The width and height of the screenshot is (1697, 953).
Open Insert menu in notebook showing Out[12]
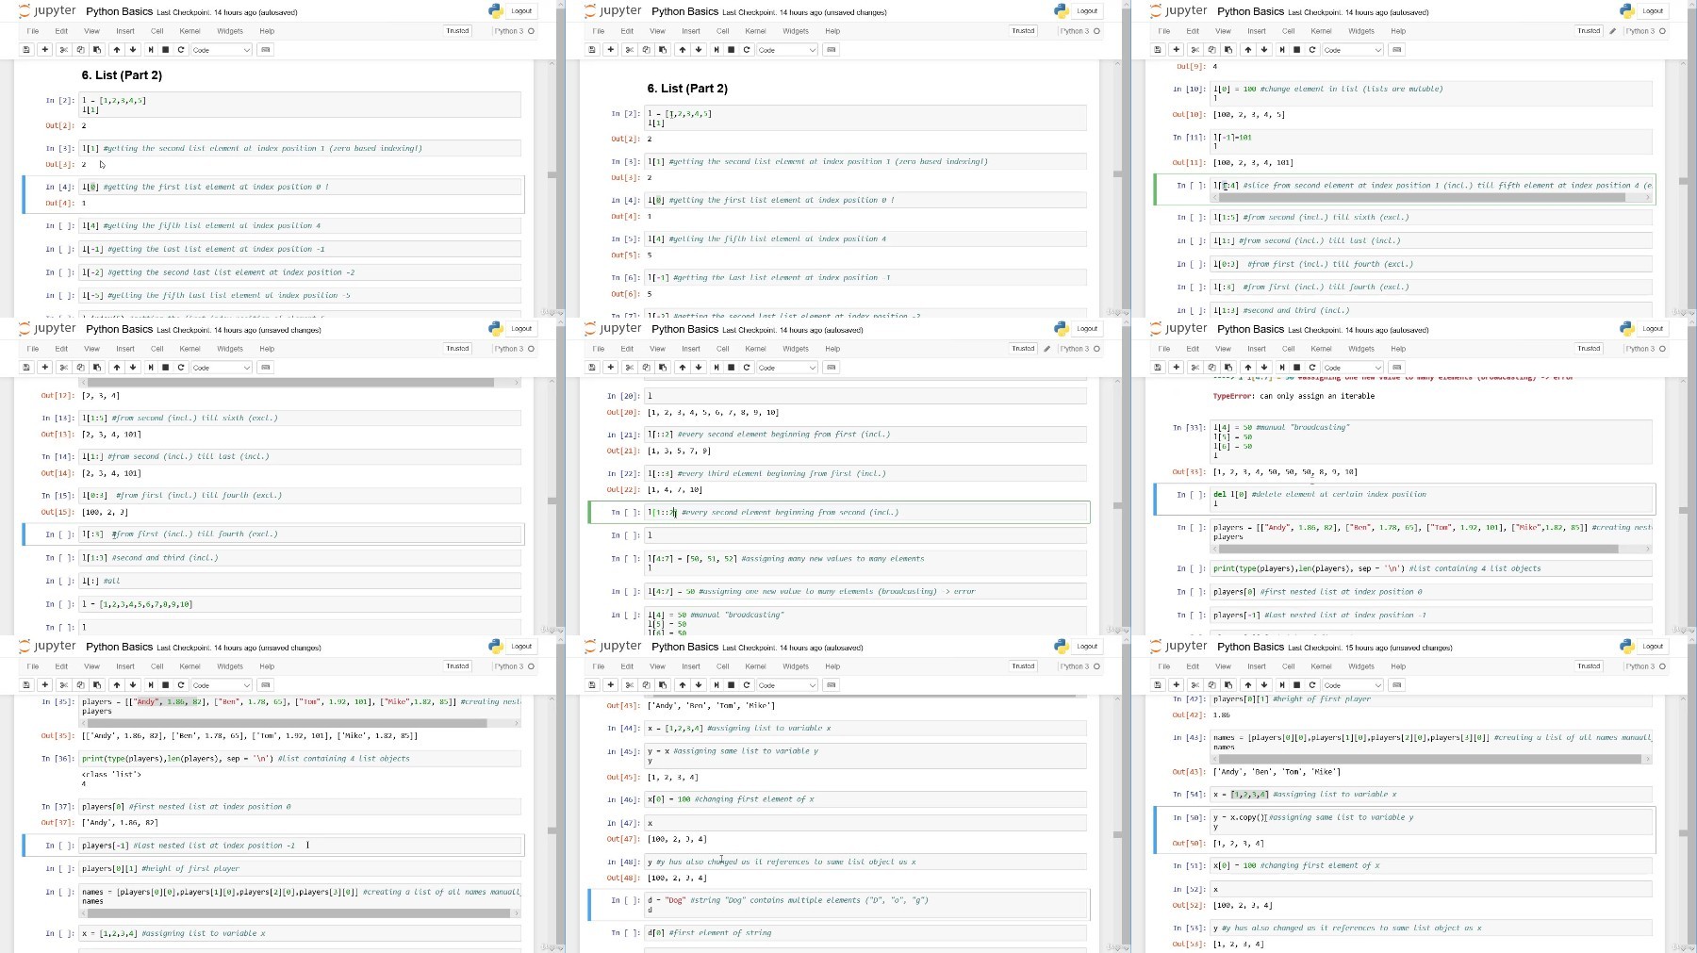pyautogui.click(x=125, y=349)
